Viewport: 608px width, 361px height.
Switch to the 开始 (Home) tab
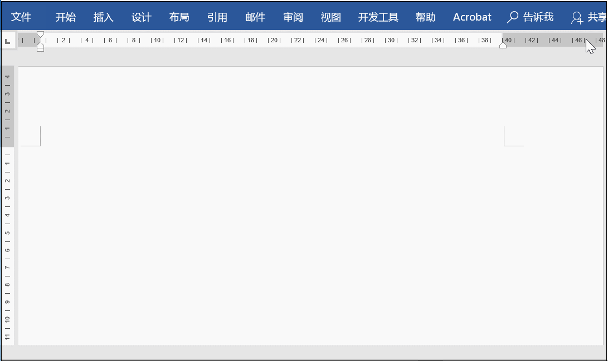coord(65,17)
